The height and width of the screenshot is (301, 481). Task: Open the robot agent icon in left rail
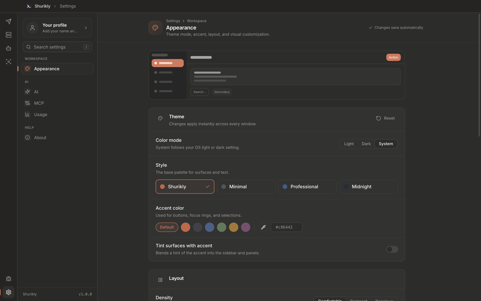click(8, 48)
